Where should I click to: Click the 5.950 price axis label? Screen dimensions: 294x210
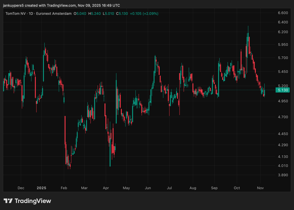(x=283, y=45)
